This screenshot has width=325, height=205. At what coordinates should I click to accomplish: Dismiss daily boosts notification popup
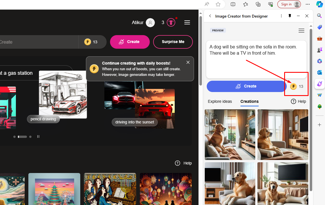tap(188, 62)
